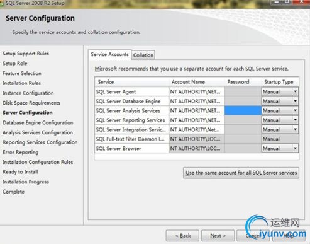
Task: Click 'Setup Role' in the step list
Action: coord(15,63)
